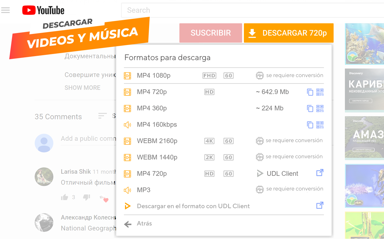The width and height of the screenshot is (384, 240).
Task: Open the insect 4K video thumbnail
Action: pyautogui.click(x=364, y=186)
